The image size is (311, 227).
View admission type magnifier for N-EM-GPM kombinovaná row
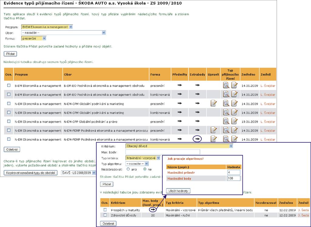coord(226,112)
